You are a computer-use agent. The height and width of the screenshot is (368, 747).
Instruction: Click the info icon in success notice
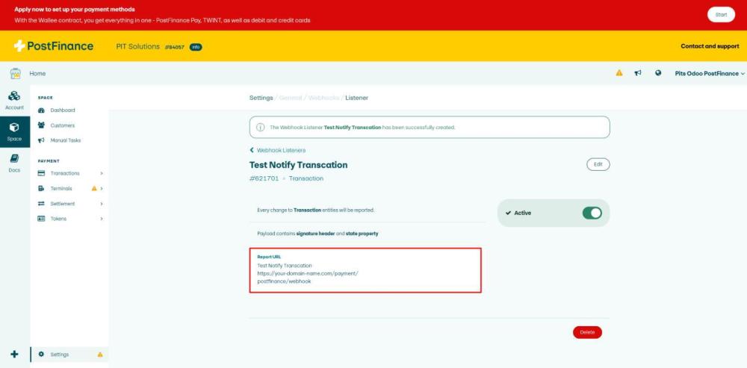tap(261, 127)
